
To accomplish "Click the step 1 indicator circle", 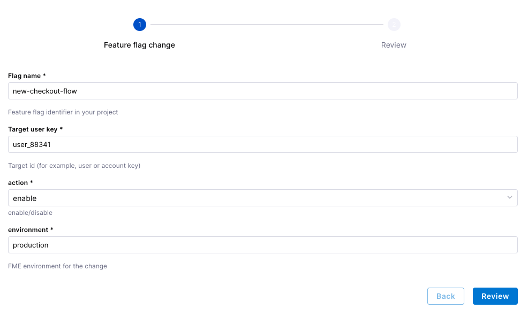I will tap(139, 24).
